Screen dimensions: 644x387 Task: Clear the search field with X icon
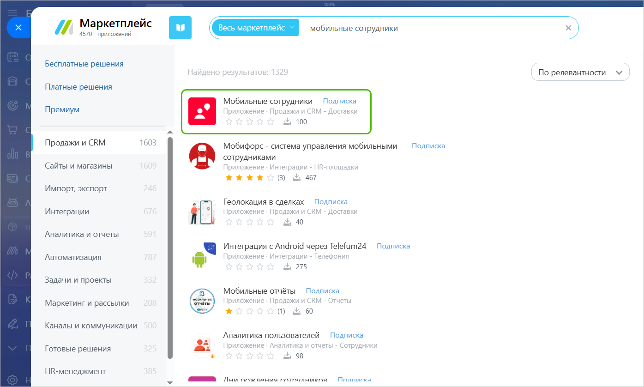[x=568, y=28]
